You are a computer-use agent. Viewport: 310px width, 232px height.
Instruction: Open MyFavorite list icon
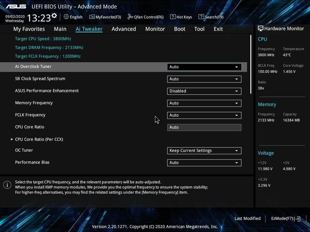coord(92,17)
